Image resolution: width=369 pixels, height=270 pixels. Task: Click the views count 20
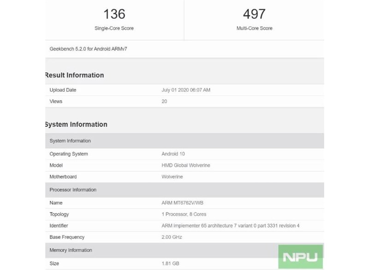[164, 101]
